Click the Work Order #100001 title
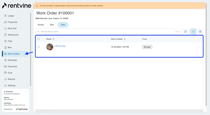 (x=55, y=13)
